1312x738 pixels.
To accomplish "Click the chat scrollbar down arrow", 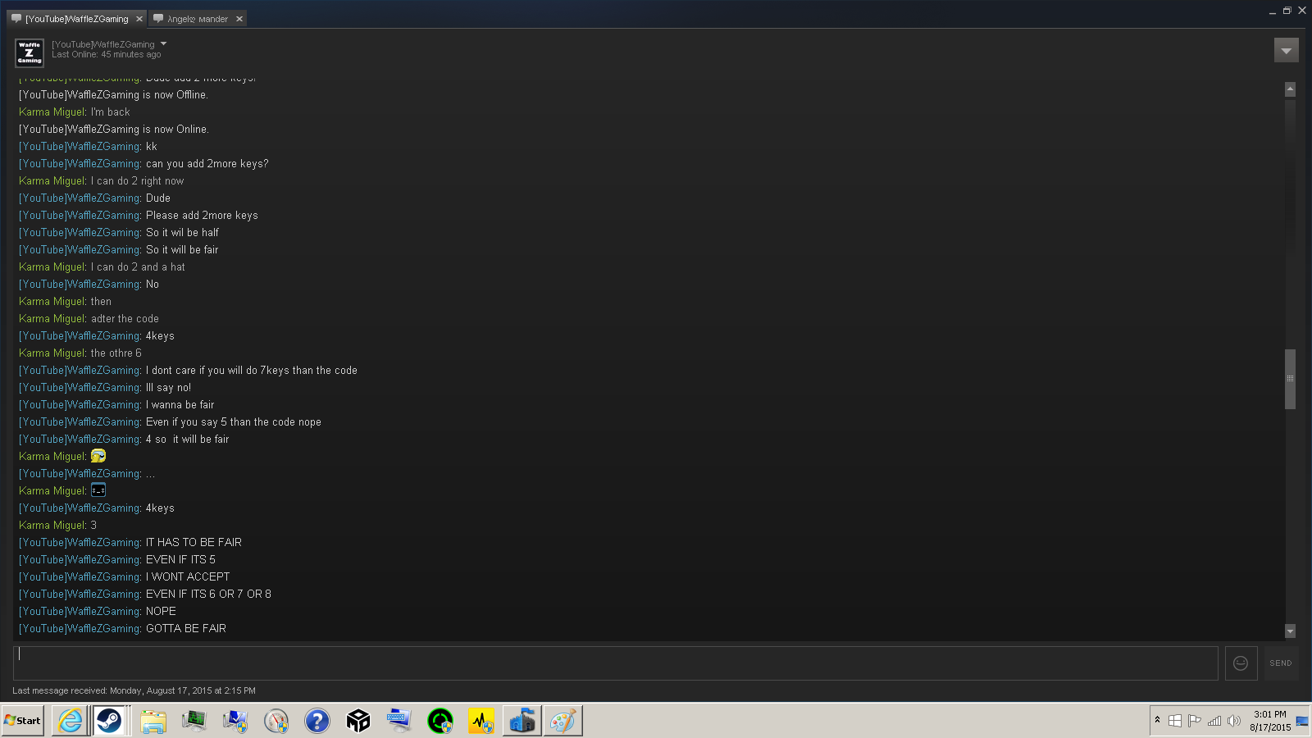I will pyautogui.click(x=1290, y=631).
